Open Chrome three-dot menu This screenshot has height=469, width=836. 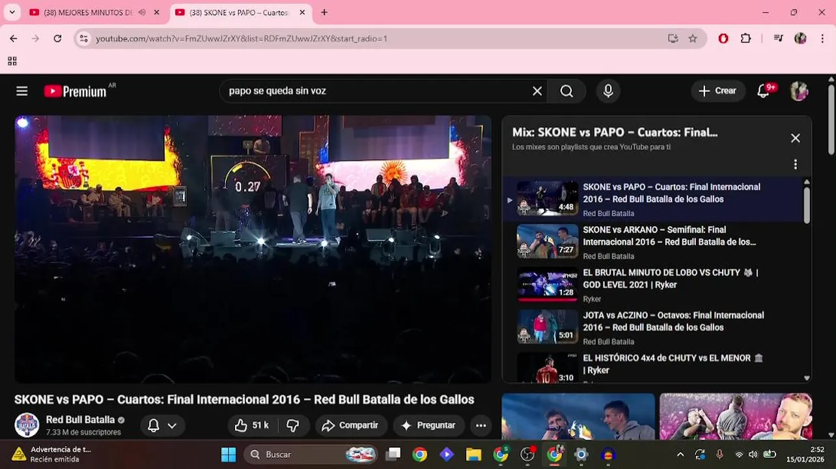pyautogui.click(x=822, y=38)
